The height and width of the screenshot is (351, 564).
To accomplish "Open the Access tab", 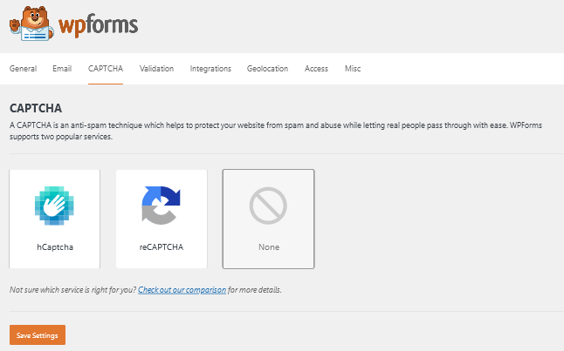I will click(316, 69).
